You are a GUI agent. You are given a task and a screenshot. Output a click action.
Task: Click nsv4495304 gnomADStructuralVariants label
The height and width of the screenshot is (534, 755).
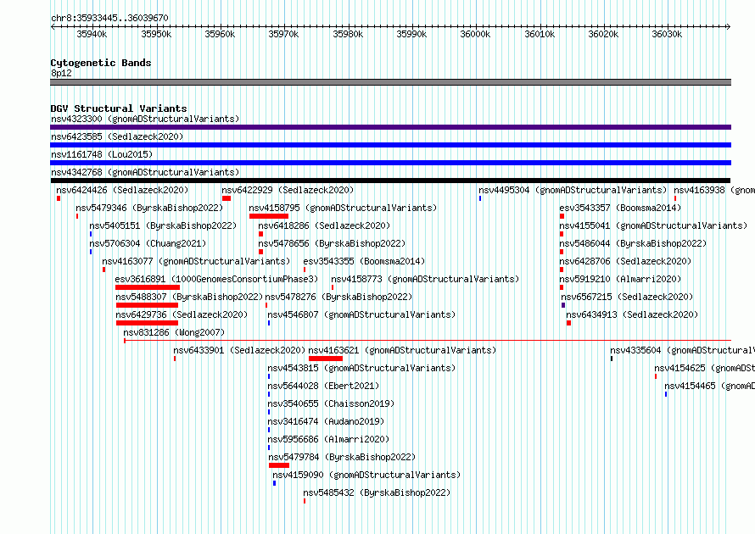pos(573,190)
